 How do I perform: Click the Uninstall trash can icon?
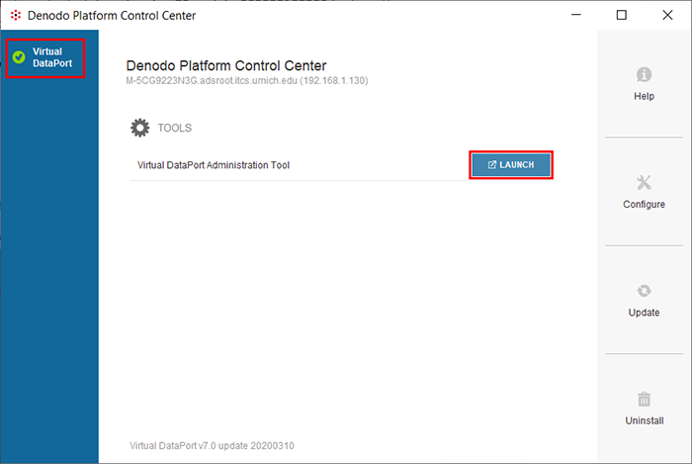(x=644, y=399)
